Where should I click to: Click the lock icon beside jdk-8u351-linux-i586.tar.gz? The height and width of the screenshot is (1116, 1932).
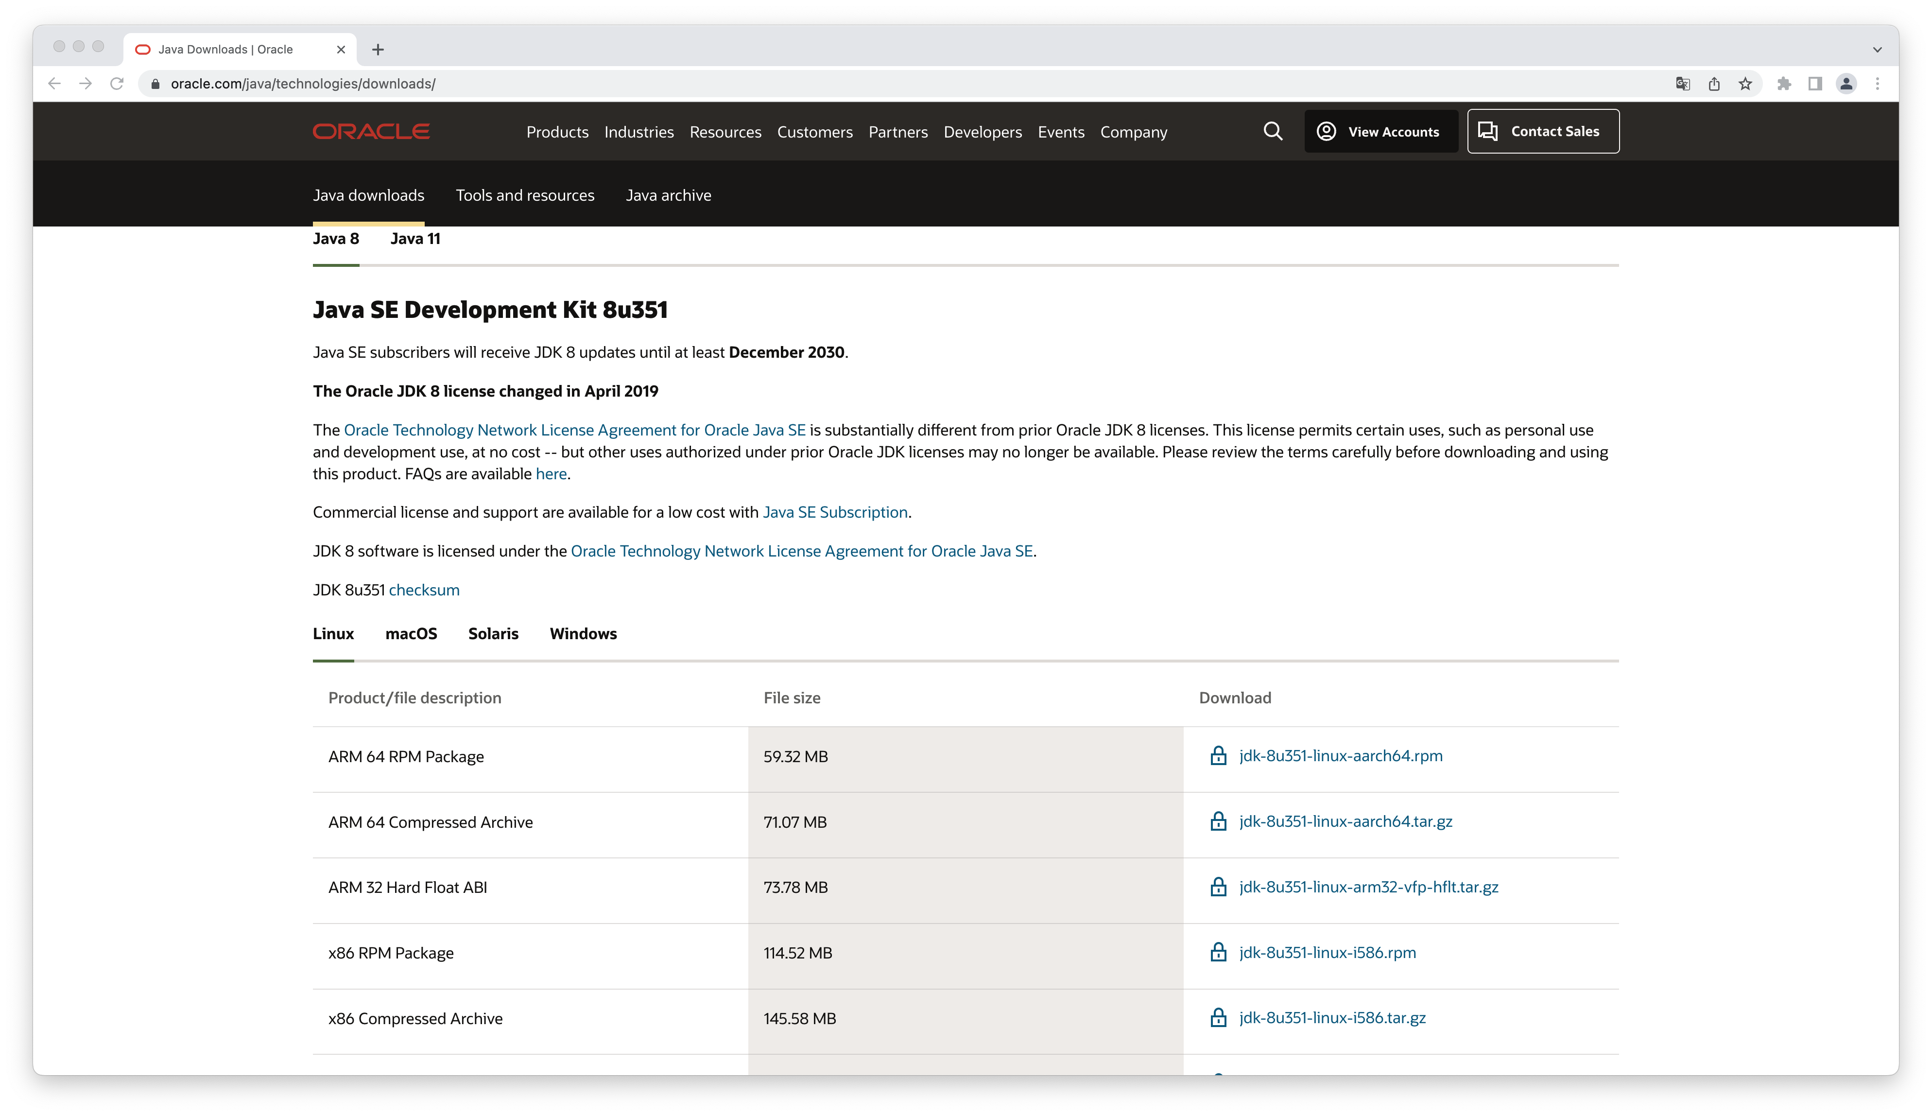[x=1218, y=1018]
